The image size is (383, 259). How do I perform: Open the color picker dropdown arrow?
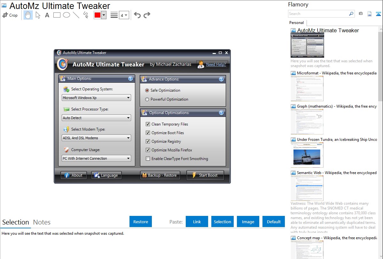click(x=104, y=15)
